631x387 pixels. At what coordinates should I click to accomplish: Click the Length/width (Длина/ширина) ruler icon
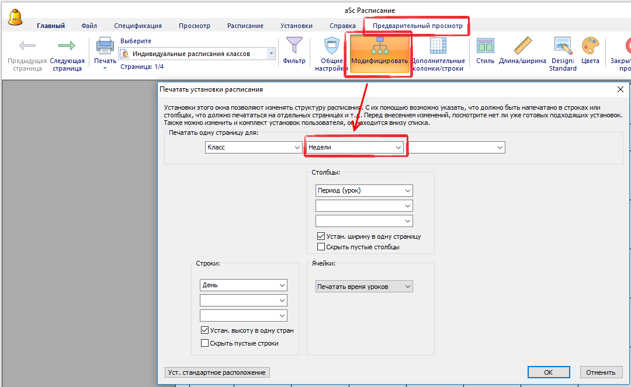[522, 47]
